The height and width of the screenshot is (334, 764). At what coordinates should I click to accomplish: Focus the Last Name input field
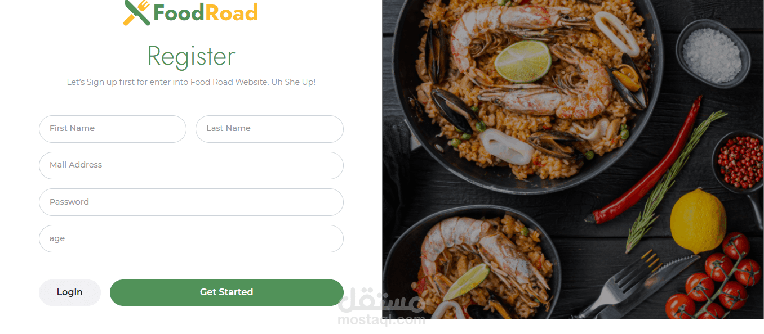click(x=269, y=129)
